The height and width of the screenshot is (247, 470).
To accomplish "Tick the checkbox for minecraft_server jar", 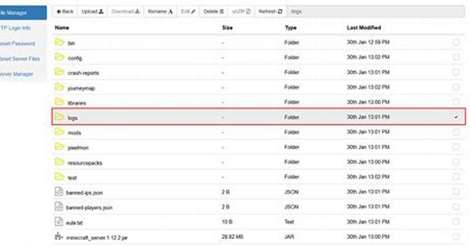I will (x=456, y=236).
